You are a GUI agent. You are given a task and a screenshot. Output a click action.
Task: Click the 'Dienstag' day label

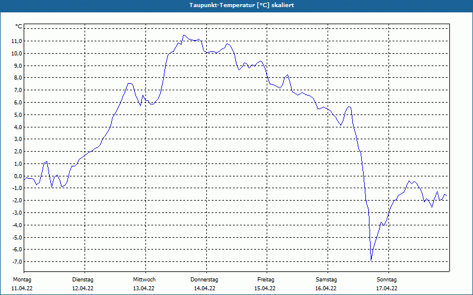[83, 280]
